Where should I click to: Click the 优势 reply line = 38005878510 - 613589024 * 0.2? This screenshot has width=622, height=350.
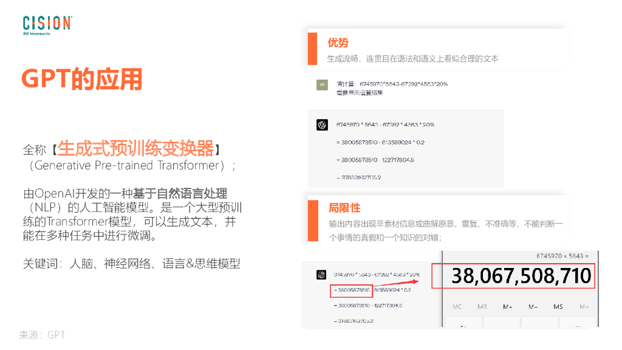pyautogui.click(x=380, y=142)
